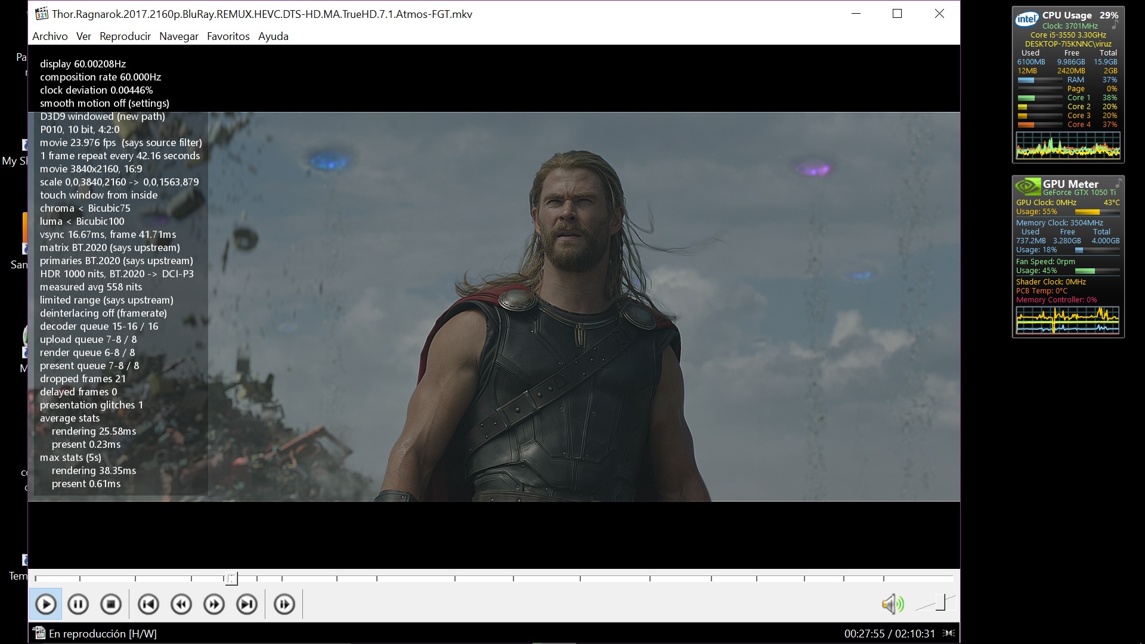This screenshot has width=1145, height=644.
Task: Click the GeForce GTX 1050 Ti label
Action: pyautogui.click(x=1079, y=193)
